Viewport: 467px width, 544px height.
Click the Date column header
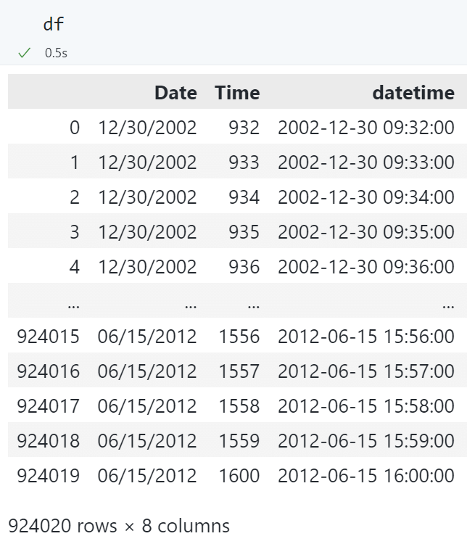point(175,92)
